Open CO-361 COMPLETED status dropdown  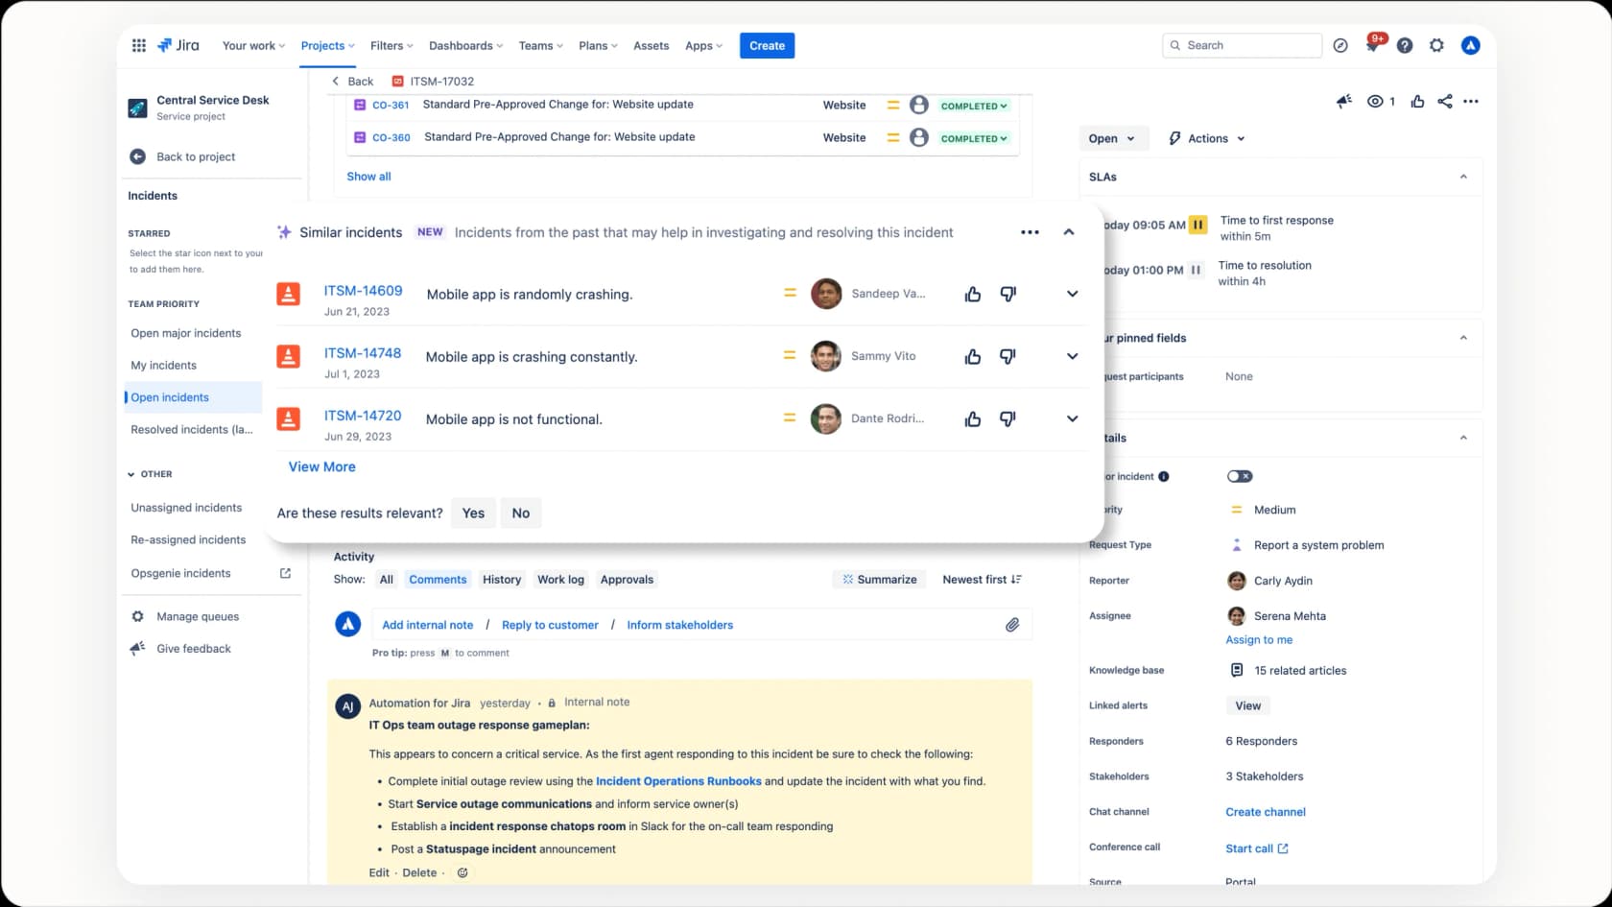coord(974,106)
